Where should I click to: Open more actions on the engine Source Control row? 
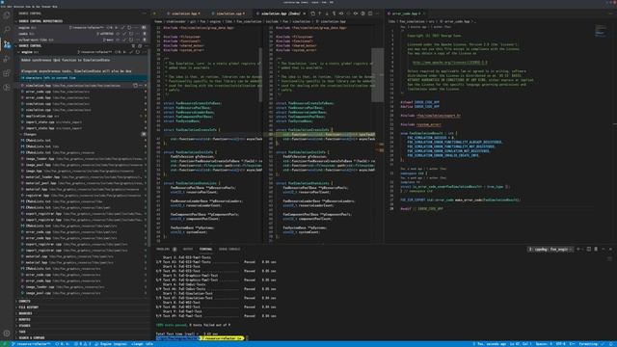click(144, 52)
